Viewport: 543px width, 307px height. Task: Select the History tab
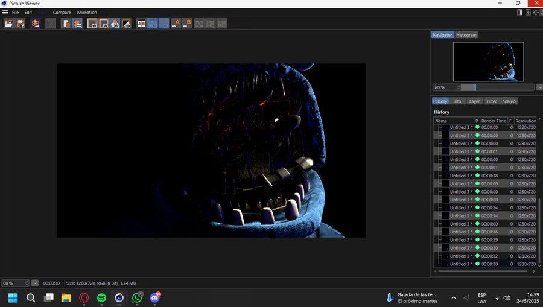[440, 101]
